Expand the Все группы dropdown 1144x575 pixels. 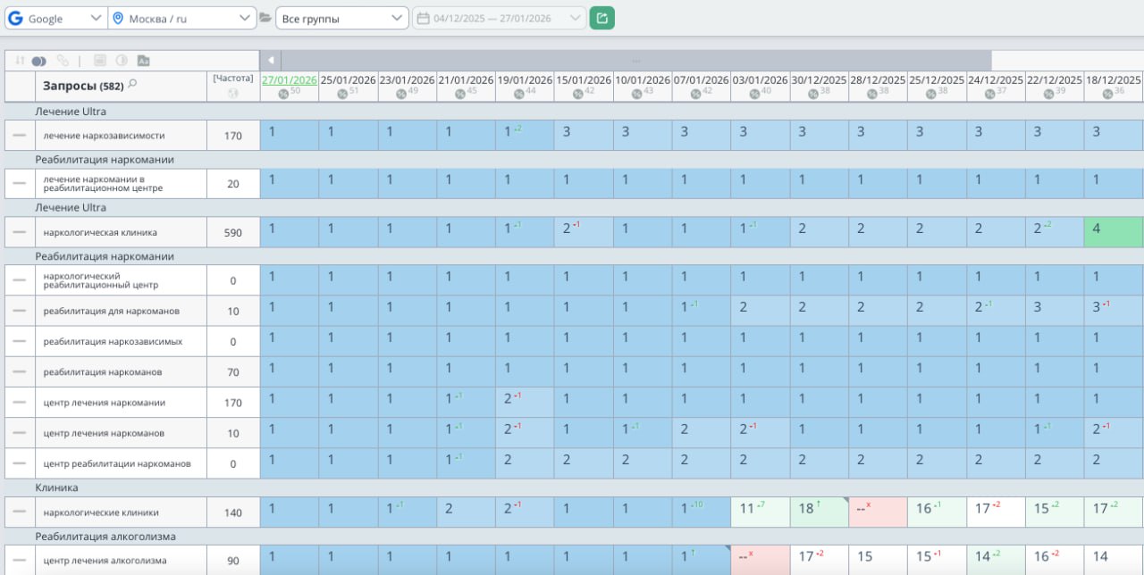tap(342, 18)
